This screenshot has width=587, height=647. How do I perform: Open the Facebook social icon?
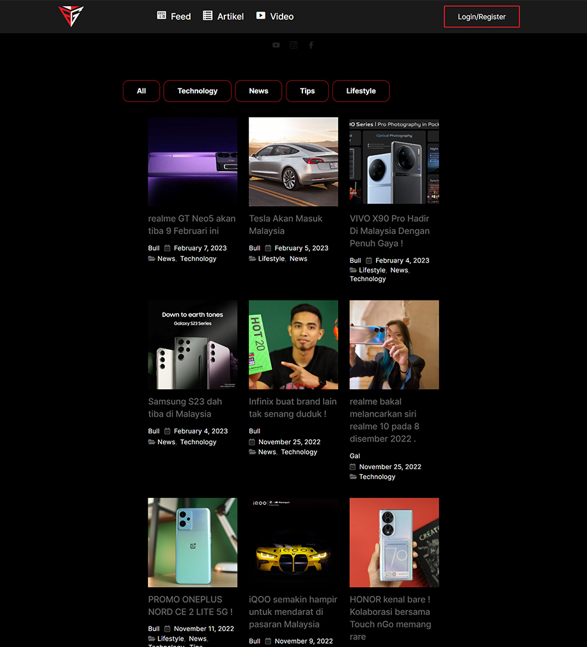311,45
